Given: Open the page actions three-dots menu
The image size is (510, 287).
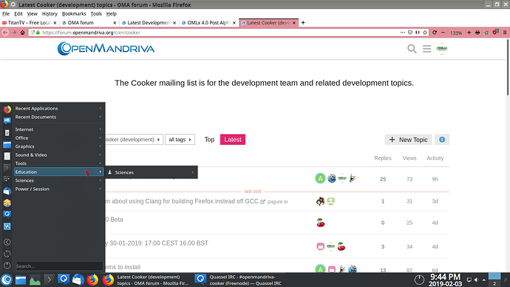Looking at the screenshot, I should click(403, 33).
